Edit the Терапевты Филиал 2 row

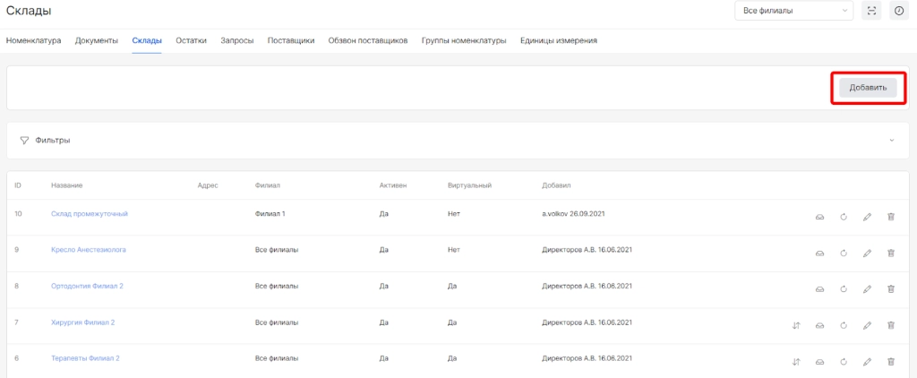867,362
